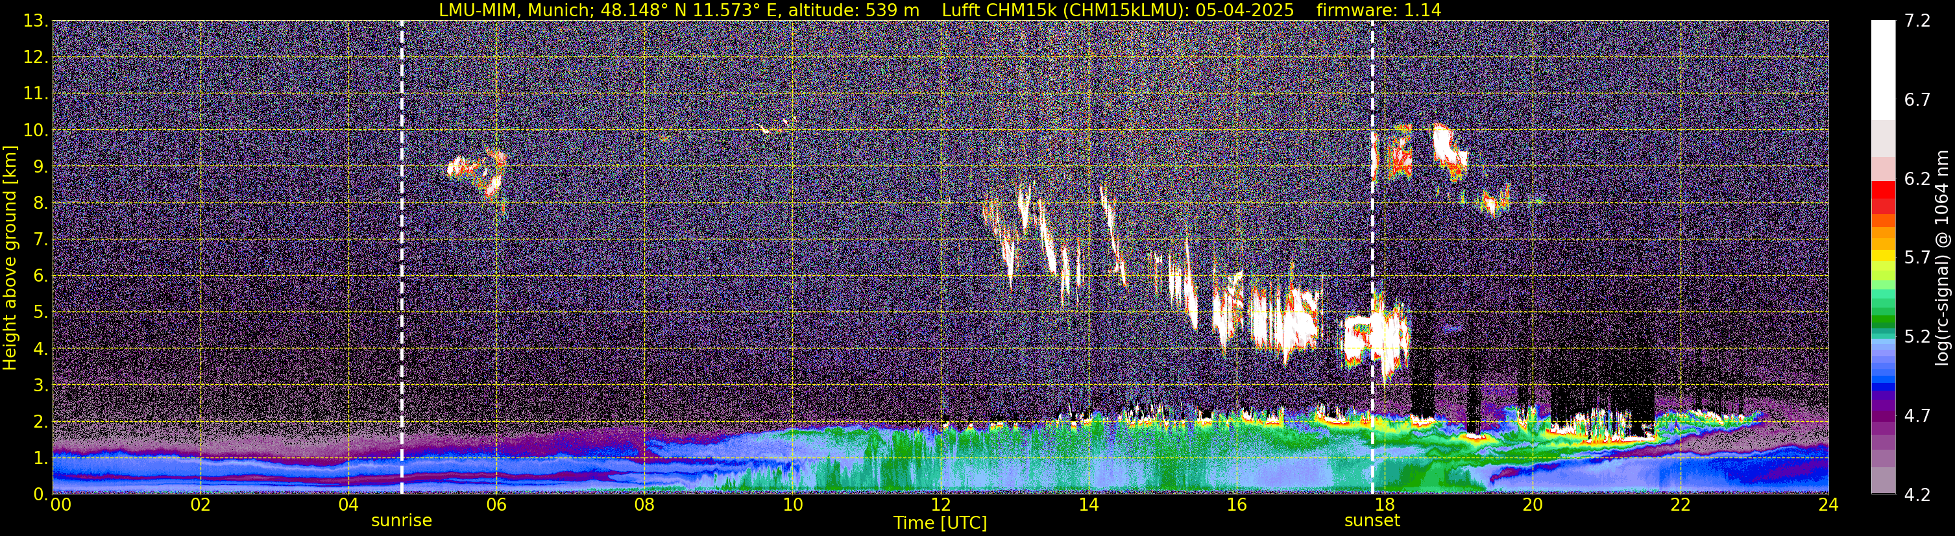The image size is (1955, 536).
Task: Click the '1.' tick on the height axis
Action: (41, 459)
